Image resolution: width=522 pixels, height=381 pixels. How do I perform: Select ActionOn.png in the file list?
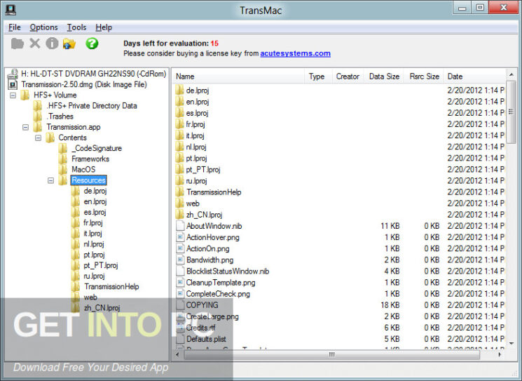(207, 248)
